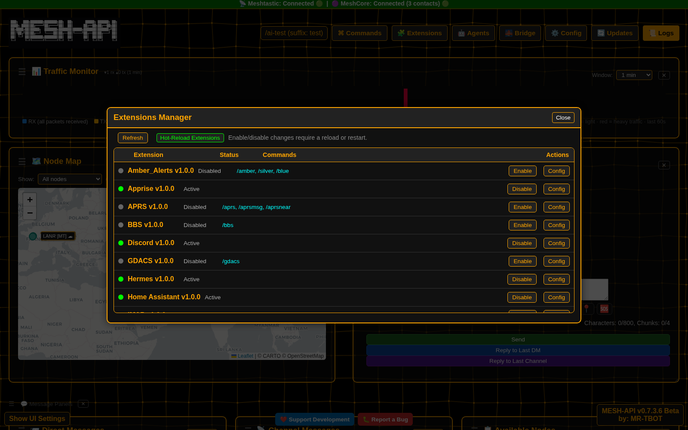Close the Node Map side panel
688x430 pixels.
(664, 165)
